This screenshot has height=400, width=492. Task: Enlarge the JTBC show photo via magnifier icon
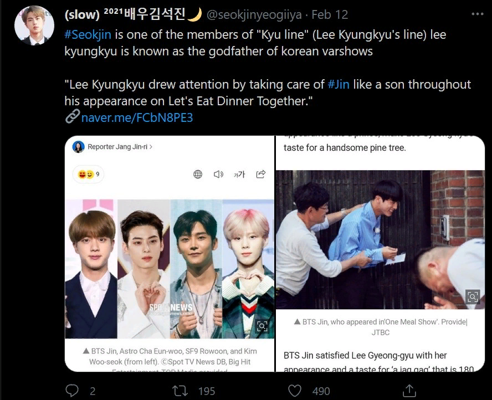(473, 296)
